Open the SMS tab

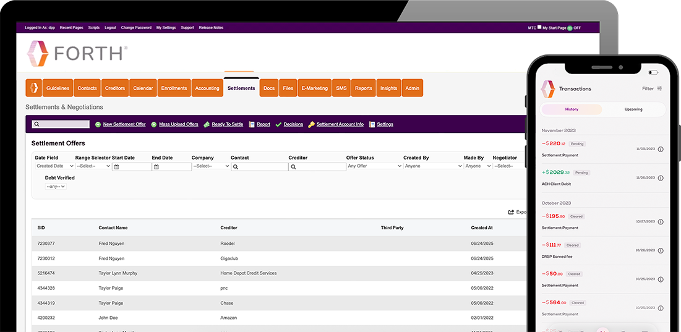341,88
